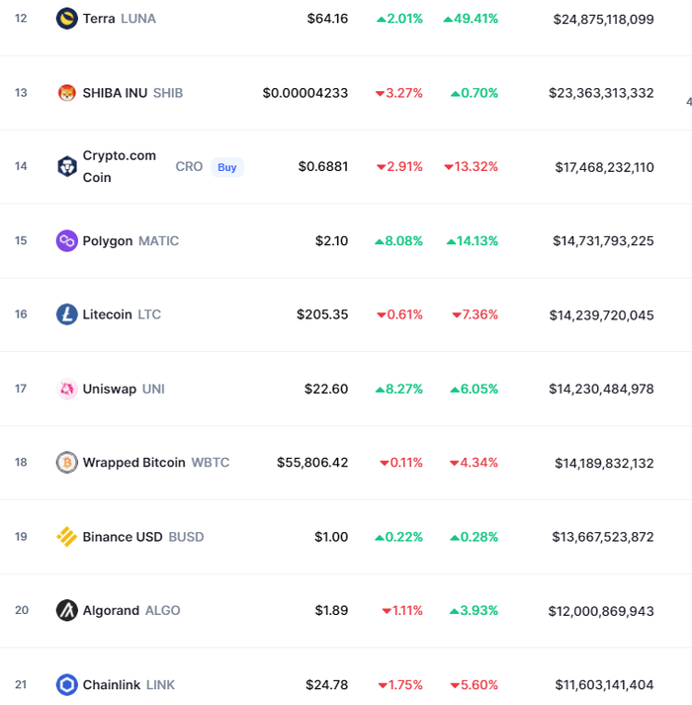Open the Polygon coin page link
692x705 pixels.
108,241
